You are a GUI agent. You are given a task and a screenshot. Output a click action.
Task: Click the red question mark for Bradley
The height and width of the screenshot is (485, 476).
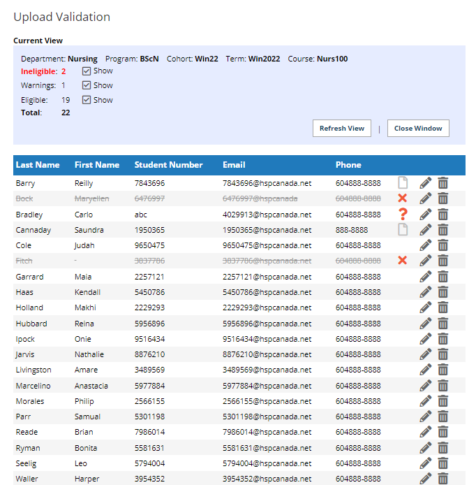403,214
